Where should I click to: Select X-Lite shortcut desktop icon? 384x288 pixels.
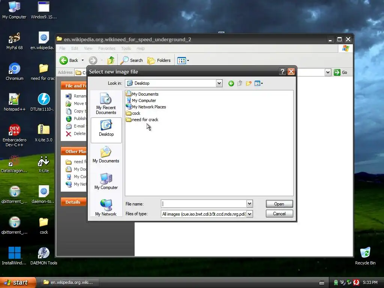click(x=43, y=164)
